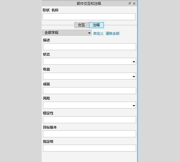
Task: Click the 状态 dropdown arrow
Action: point(134,62)
